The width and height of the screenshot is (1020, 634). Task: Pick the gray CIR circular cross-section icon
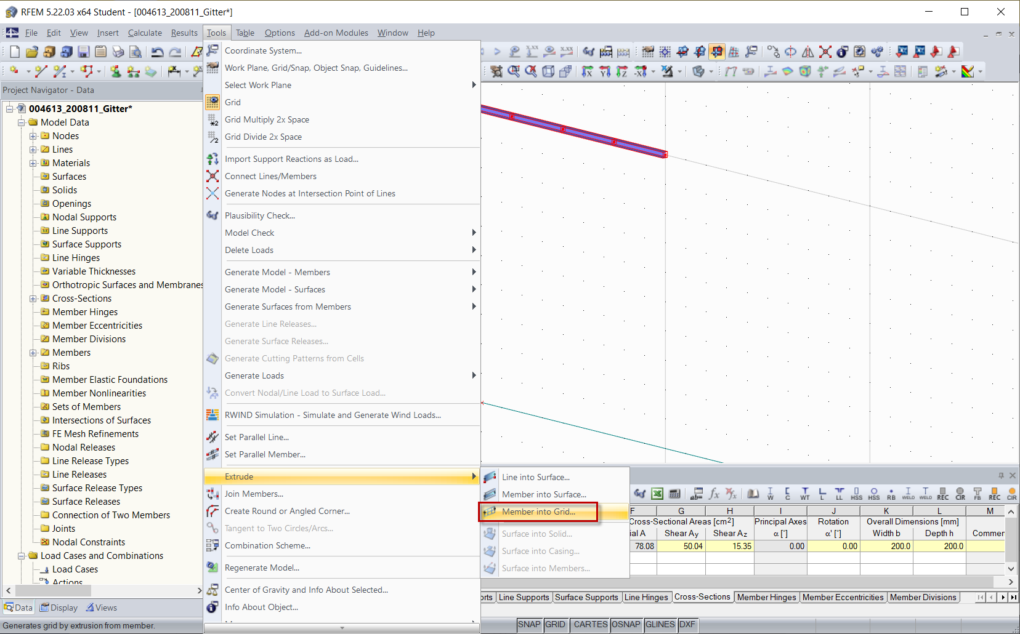pyautogui.click(x=960, y=494)
